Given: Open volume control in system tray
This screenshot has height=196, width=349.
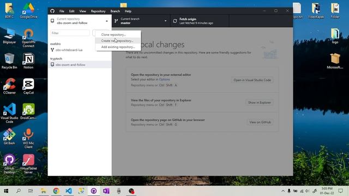Looking at the screenshot, I should pyautogui.click(x=308, y=191).
